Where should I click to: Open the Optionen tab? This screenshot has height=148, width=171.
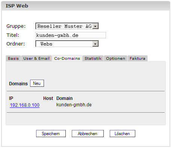click(x=115, y=59)
